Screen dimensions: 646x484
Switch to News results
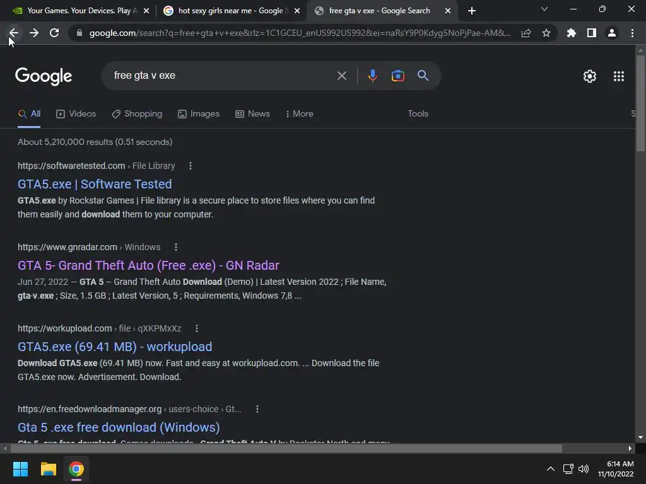point(252,113)
